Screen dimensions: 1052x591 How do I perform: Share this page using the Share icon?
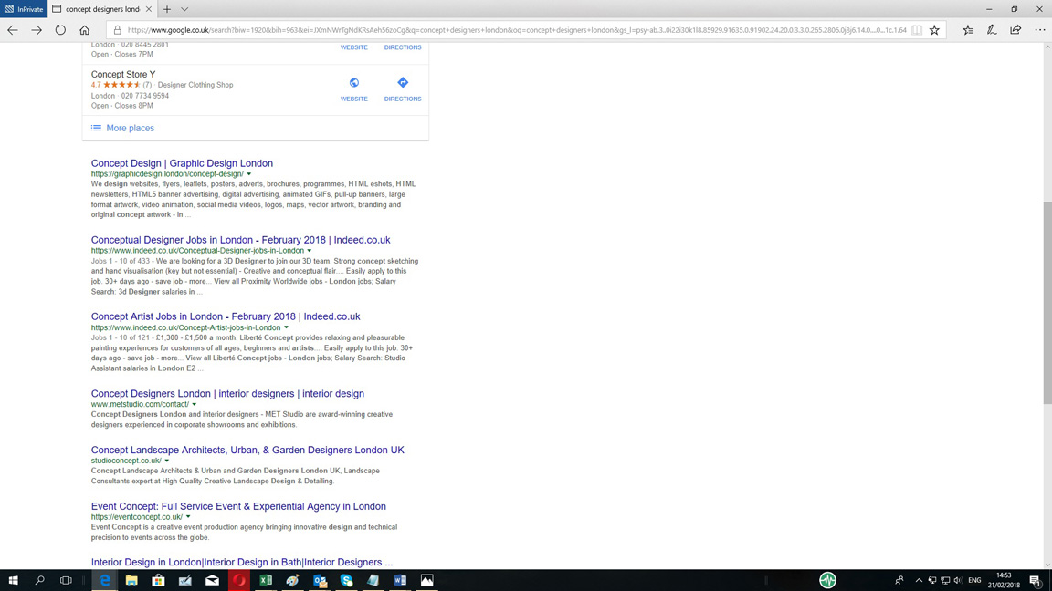(x=1015, y=30)
